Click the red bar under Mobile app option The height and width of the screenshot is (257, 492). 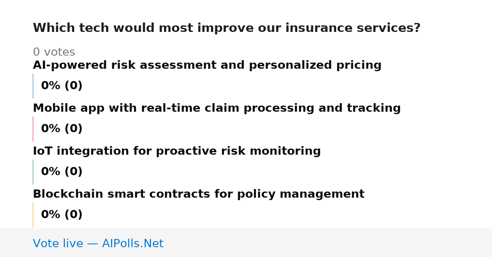click(33, 129)
